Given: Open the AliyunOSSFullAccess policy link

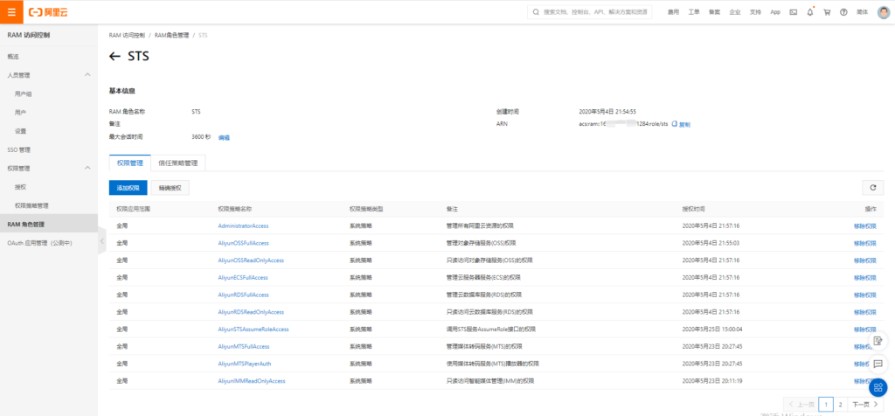Looking at the screenshot, I should [243, 243].
